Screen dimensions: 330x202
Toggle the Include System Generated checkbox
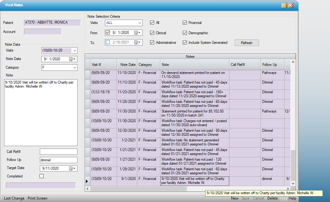tap(185, 43)
